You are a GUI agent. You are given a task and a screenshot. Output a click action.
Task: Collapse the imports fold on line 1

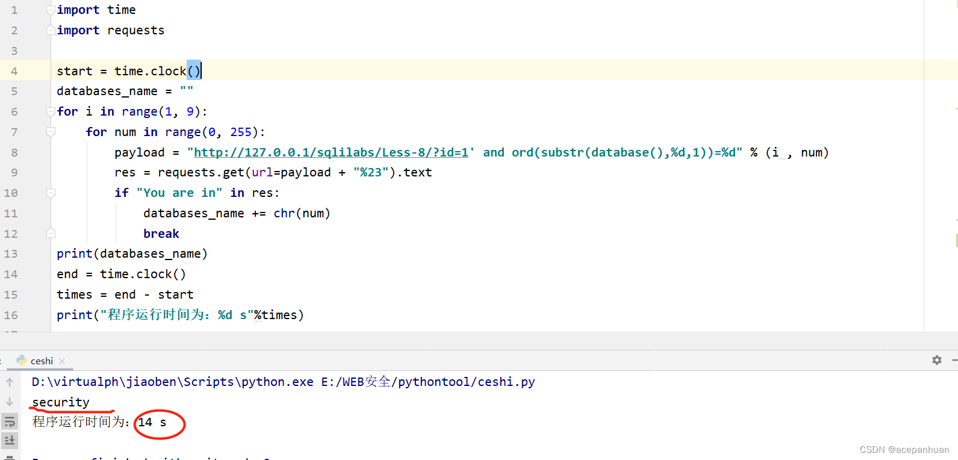point(51,10)
